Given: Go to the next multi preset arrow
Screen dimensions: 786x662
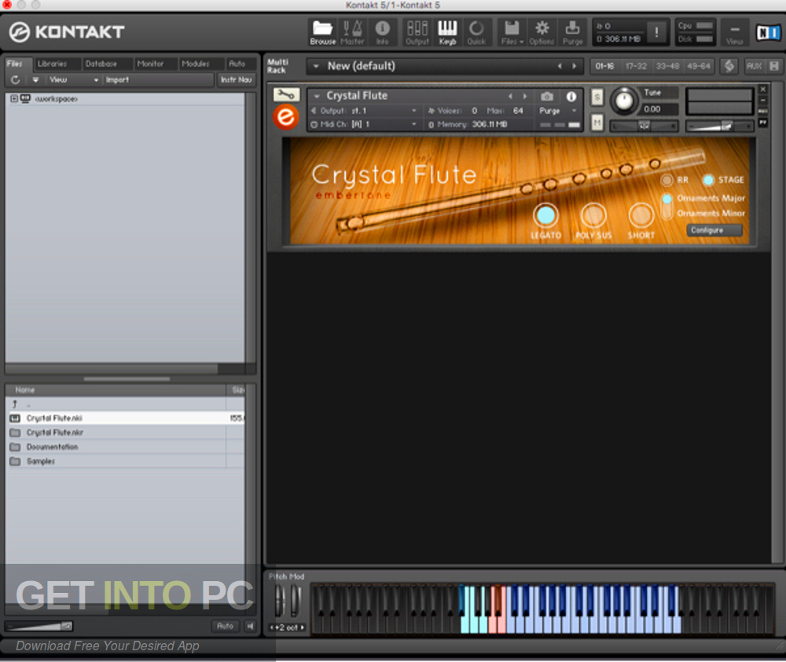Looking at the screenshot, I should (x=575, y=66).
